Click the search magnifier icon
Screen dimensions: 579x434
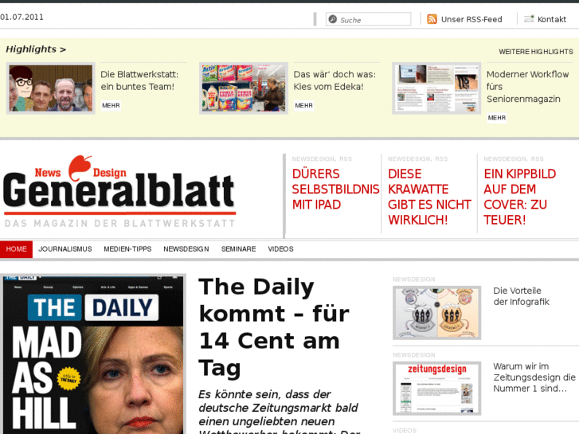tap(333, 19)
